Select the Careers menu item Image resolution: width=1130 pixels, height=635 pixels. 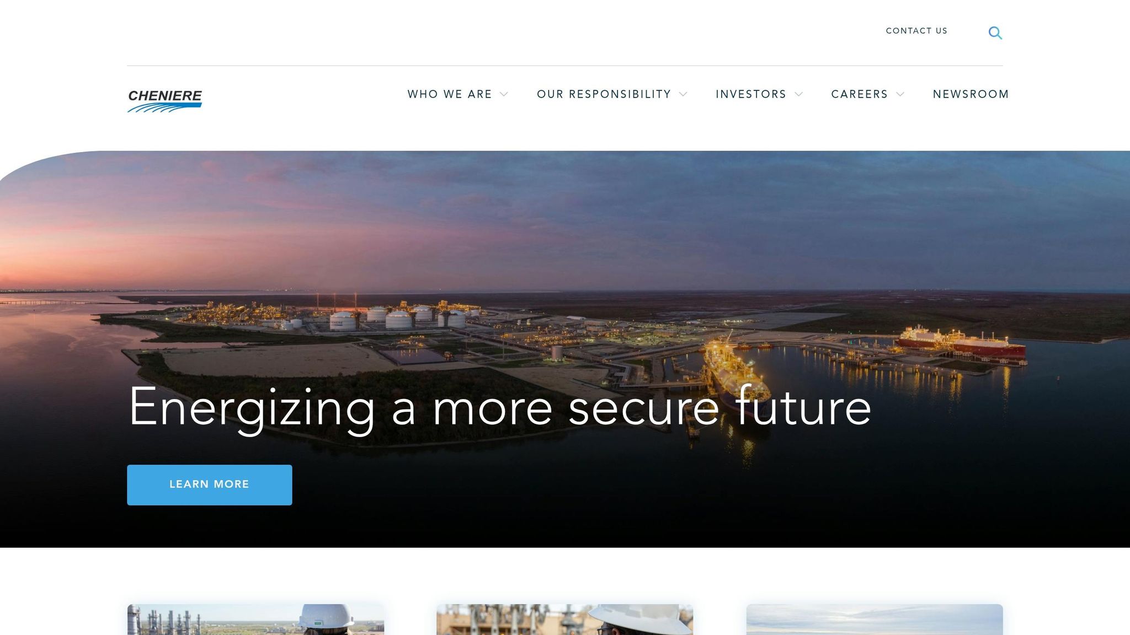[860, 94]
